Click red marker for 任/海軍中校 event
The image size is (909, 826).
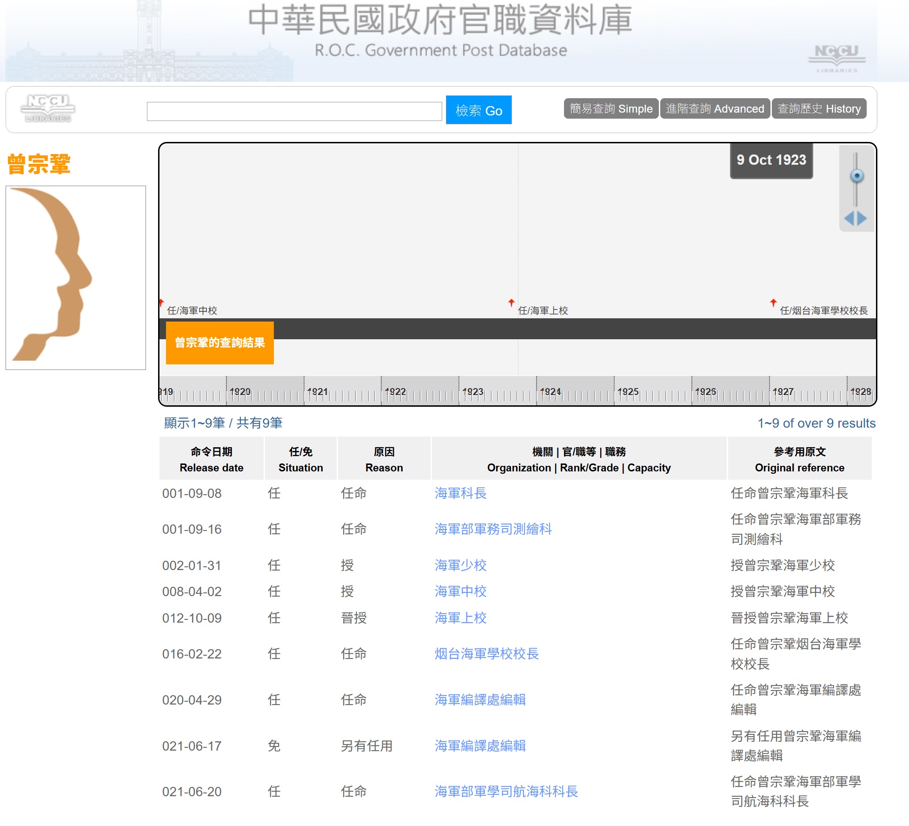pyautogui.click(x=161, y=303)
